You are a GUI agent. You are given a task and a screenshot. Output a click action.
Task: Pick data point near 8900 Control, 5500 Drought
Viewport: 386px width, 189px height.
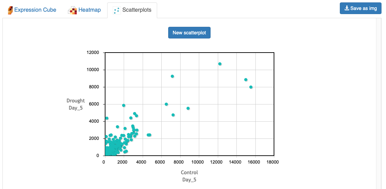188,108
